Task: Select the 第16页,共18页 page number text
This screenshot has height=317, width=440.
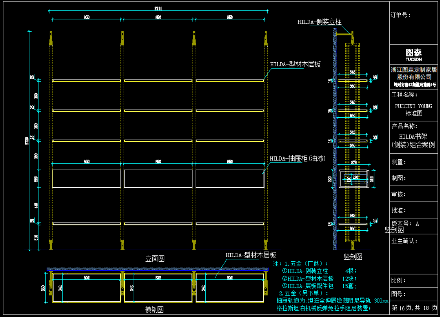Action: [414, 308]
